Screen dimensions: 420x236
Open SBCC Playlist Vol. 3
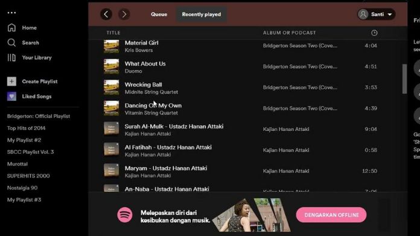30,152
